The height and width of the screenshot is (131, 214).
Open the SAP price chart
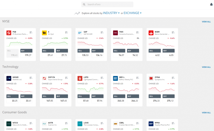coord(90,44)
